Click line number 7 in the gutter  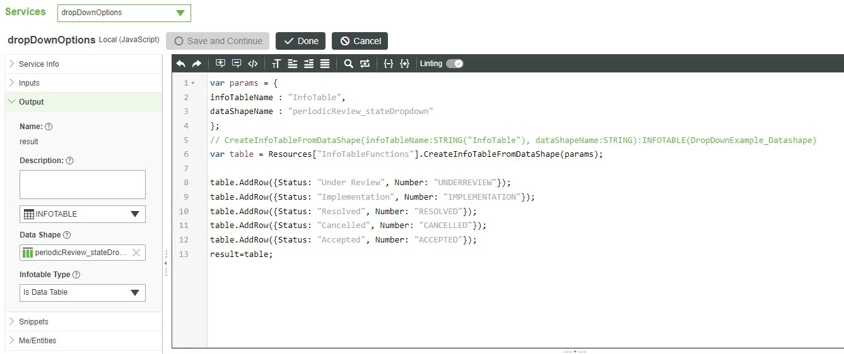(185, 169)
